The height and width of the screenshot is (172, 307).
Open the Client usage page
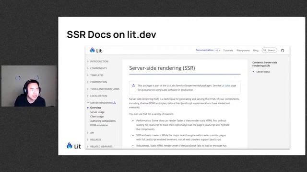point(97,117)
